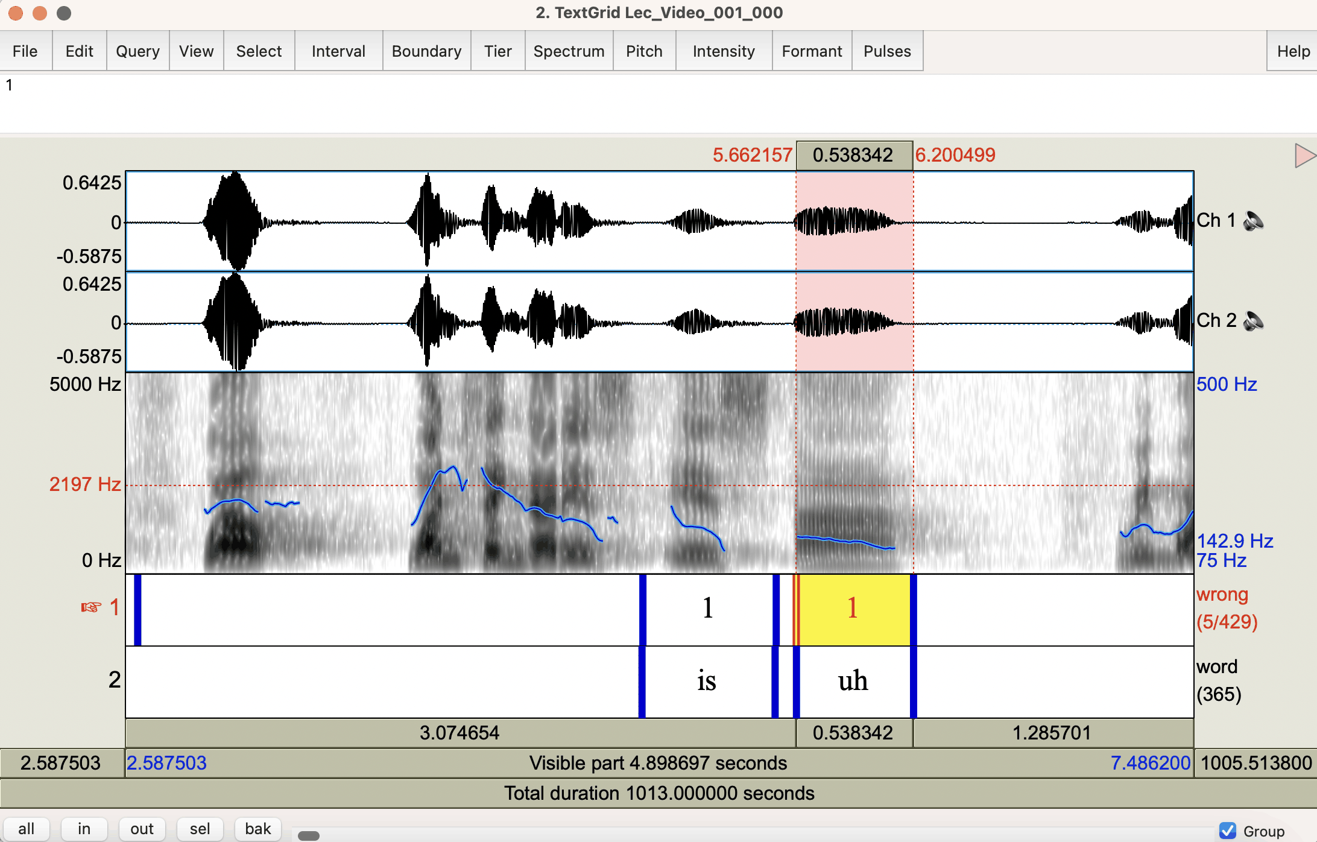This screenshot has height=842, width=1317.
Task: Open the Pitch menu
Action: pos(644,51)
